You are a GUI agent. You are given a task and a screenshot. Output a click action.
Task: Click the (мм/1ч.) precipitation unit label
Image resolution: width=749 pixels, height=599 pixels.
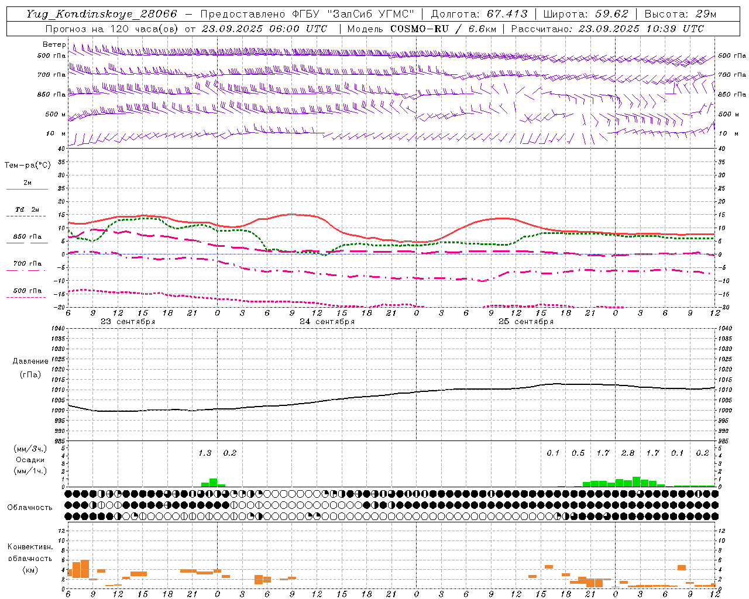(30, 471)
